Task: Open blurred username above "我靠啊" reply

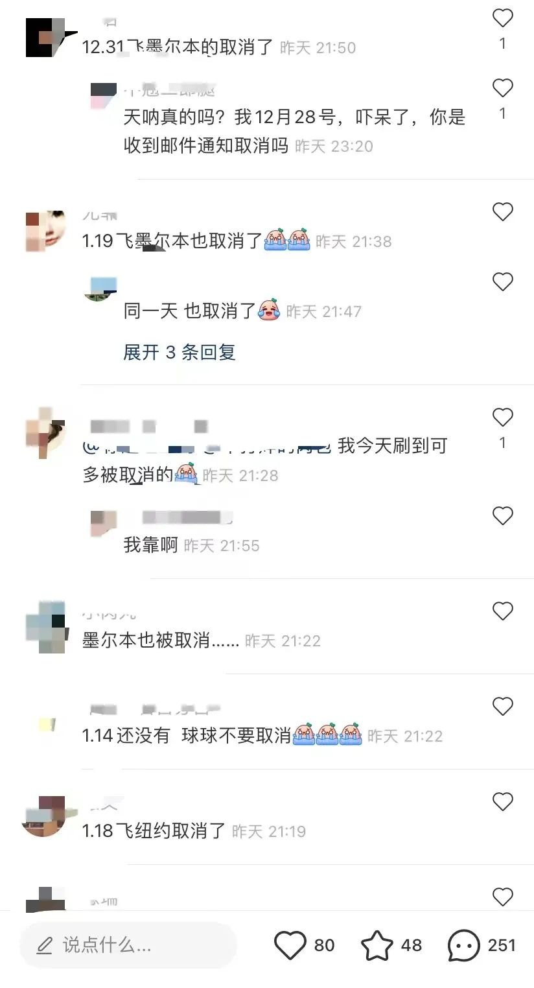Action: click(x=187, y=517)
